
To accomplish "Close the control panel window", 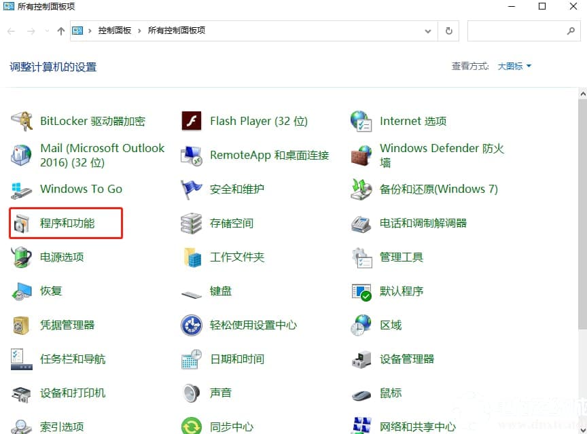I will click(573, 6).
